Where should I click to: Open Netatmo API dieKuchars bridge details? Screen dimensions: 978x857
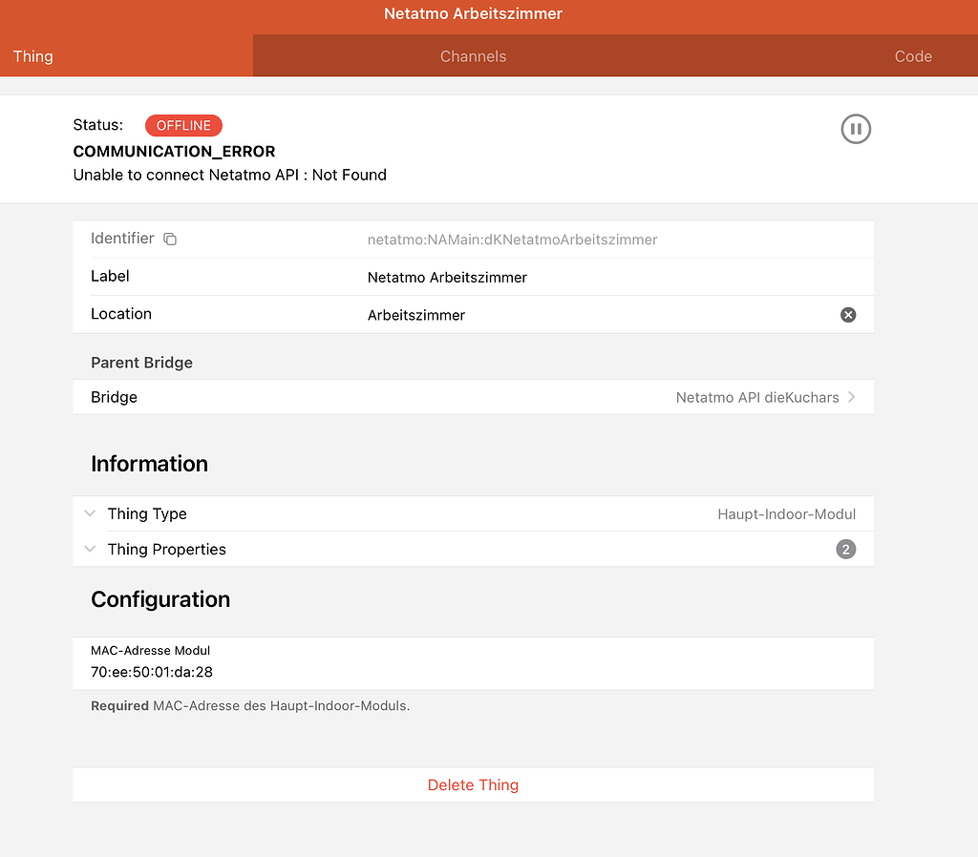(759, 397)
